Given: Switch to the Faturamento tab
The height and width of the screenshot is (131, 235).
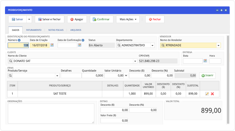Looking at the screenshot, I should (33, 30).
